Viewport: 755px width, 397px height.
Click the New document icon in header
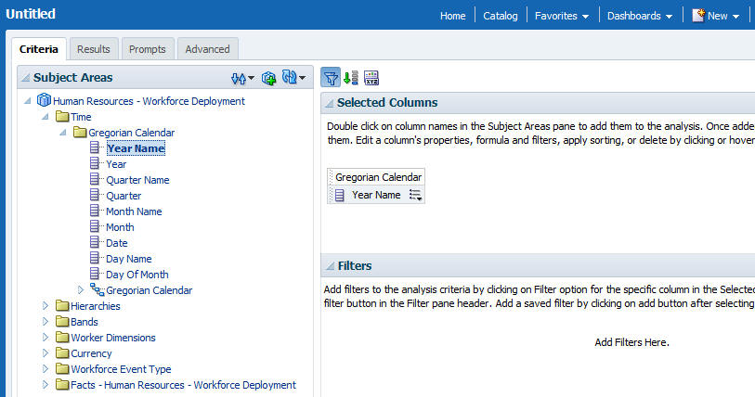[x=698, y=16]
